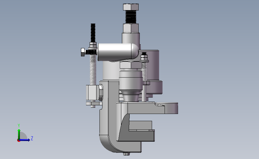Screen dimensions: 259x159
Task: Click the blue Z axis of the triad
Action: pyautogui.click(x=25, y=140)
